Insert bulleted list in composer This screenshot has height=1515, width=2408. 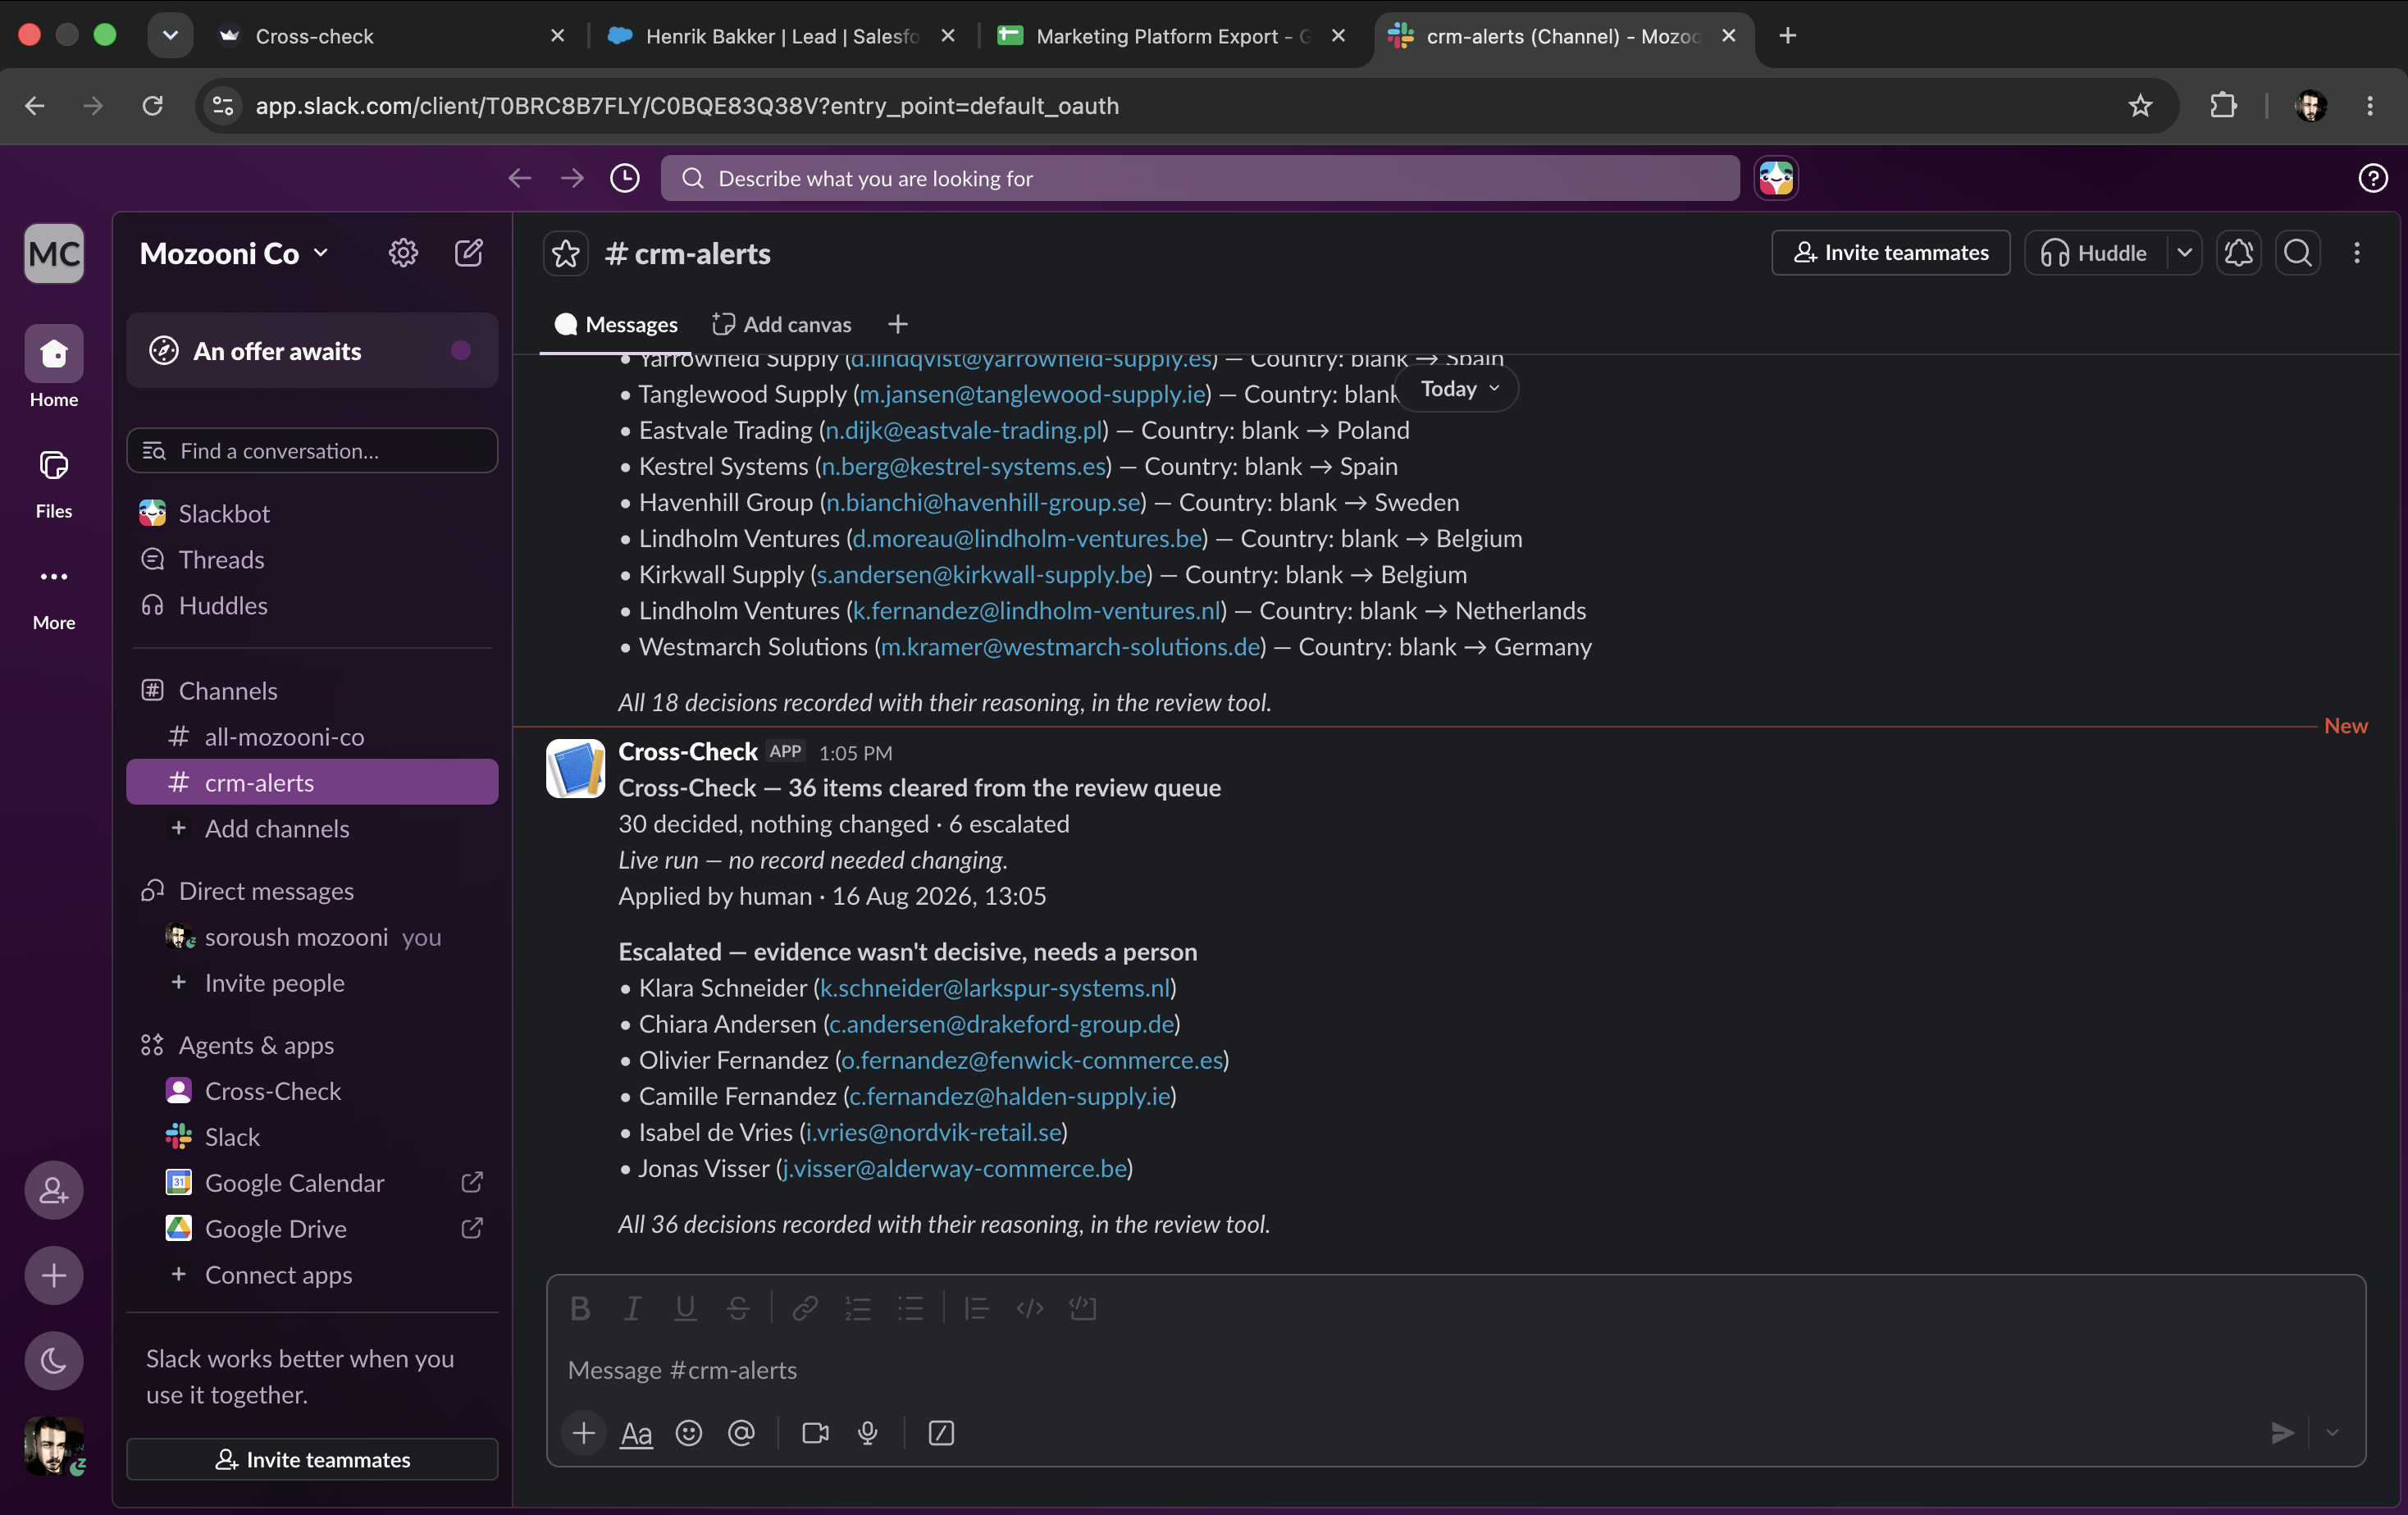(911, 1308)
